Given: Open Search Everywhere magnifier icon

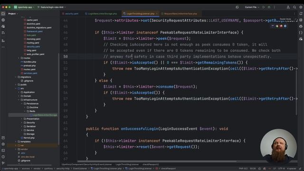Looking at the screenshot, I should coord(294,7).
